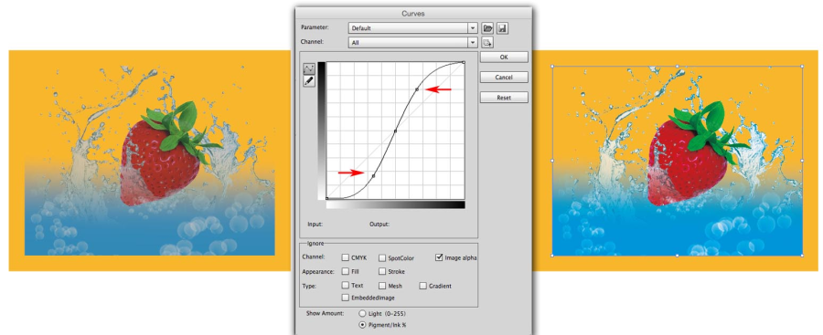Click the save disk icon beside Parameter
This screenshot has height=335, width=823.
(x=502, y=28)
